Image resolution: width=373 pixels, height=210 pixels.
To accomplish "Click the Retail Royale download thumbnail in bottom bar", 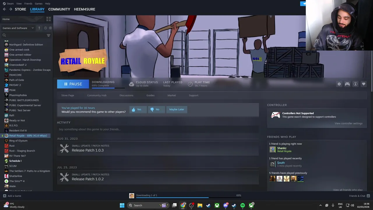I will (x=132, y=196).
